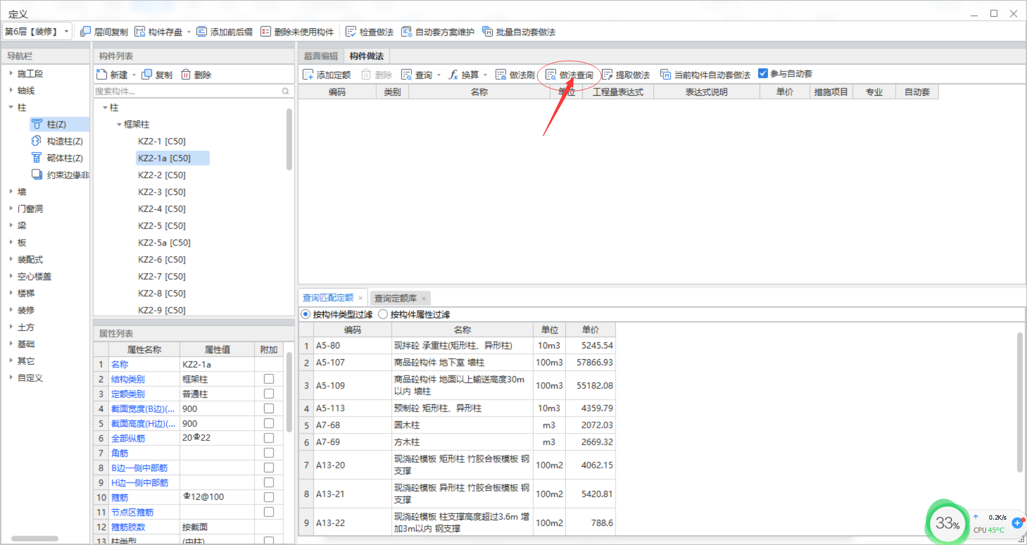Select quota row A5-80

coord(457,345)
